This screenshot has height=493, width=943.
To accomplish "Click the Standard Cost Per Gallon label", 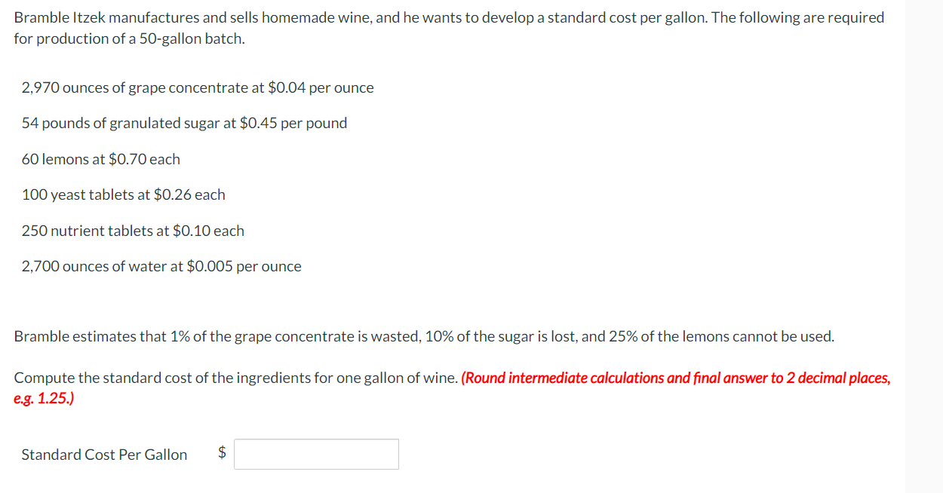I will tap(104, 455).
